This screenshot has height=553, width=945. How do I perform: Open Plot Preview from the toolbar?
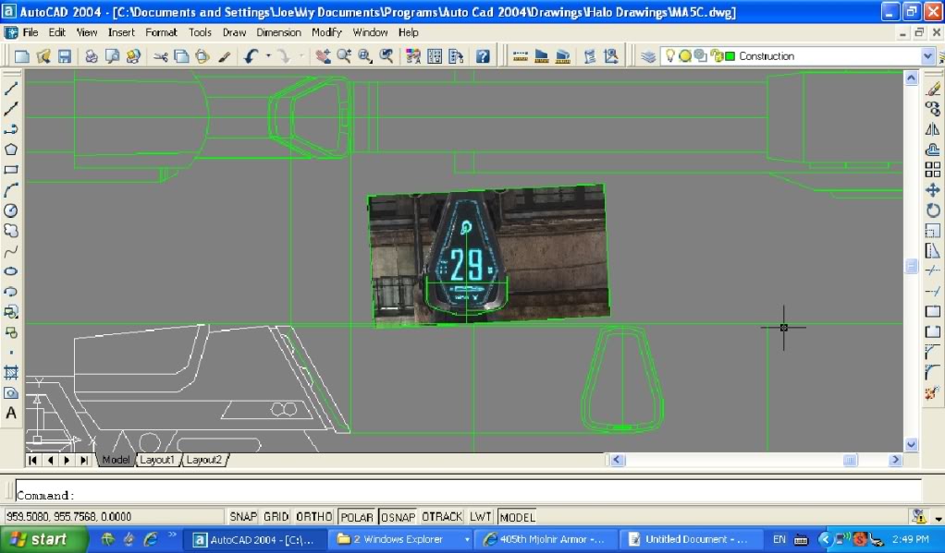(x=112, y=56)
